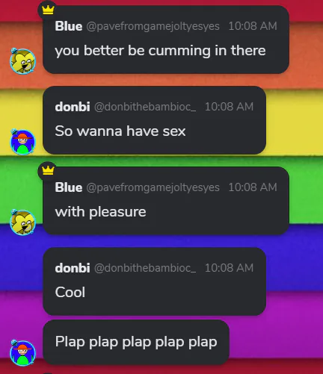Open donbi's avatar beside the "Plap plap" message

(x=22, y=352)
